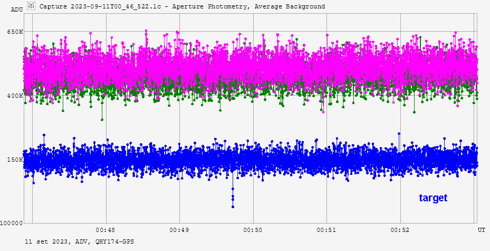Viewport: 490px width, 251px height.
Task: Click the '00:48' time axis label
Action: (105, 230)
